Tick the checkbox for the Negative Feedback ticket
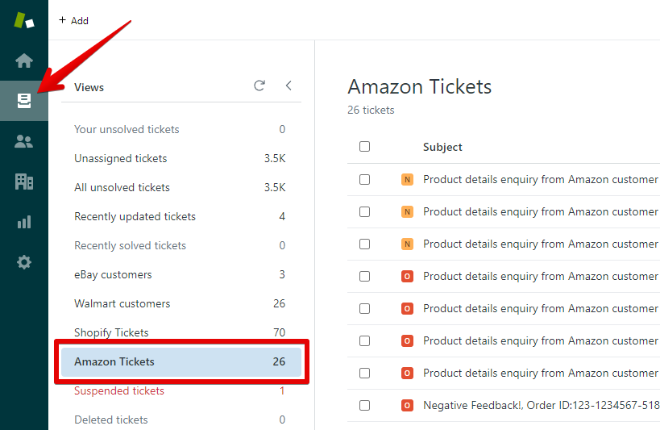Screen dimensions: 660x430 (364, 405)
